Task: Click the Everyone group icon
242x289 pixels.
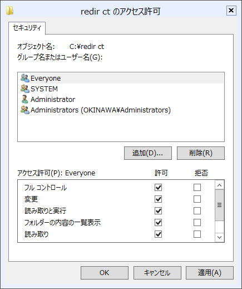Action: [25, 78]
